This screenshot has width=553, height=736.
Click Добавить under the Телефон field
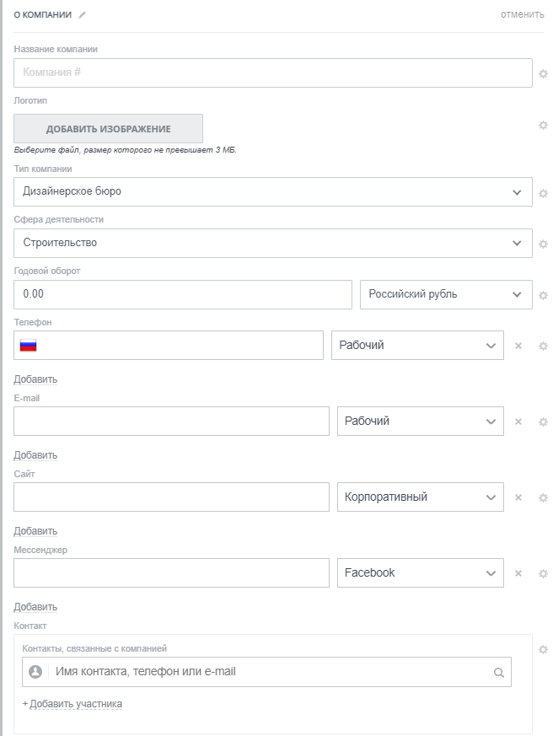35,379
